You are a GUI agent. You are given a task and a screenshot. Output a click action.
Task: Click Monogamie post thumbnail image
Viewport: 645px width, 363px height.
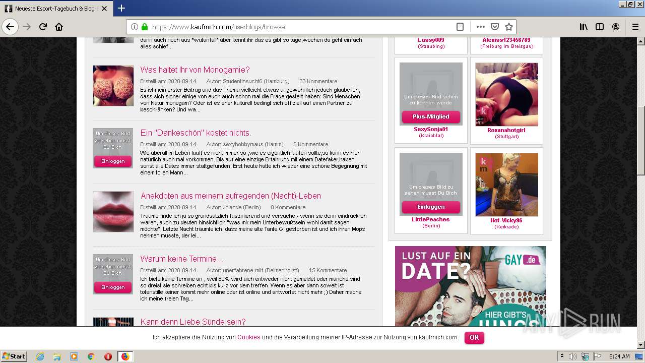[113, 86]
